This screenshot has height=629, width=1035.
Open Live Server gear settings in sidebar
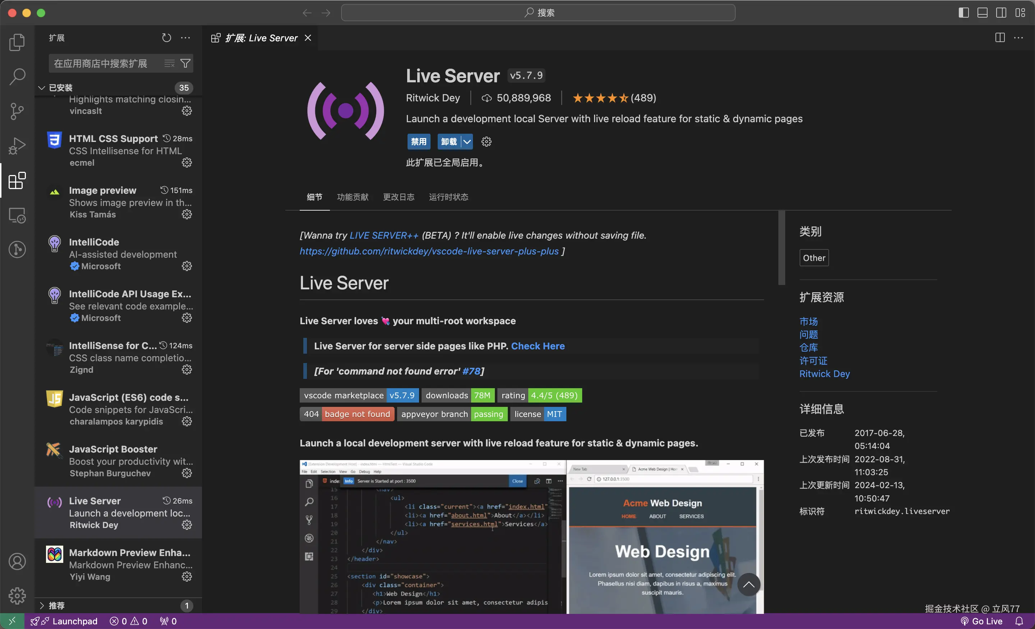[x=187, y=525]
